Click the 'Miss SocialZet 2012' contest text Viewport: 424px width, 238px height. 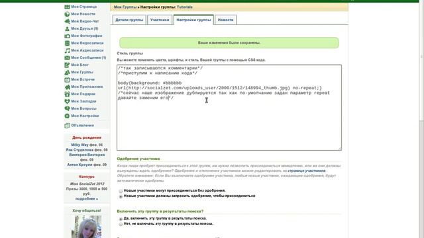(87, 184)
